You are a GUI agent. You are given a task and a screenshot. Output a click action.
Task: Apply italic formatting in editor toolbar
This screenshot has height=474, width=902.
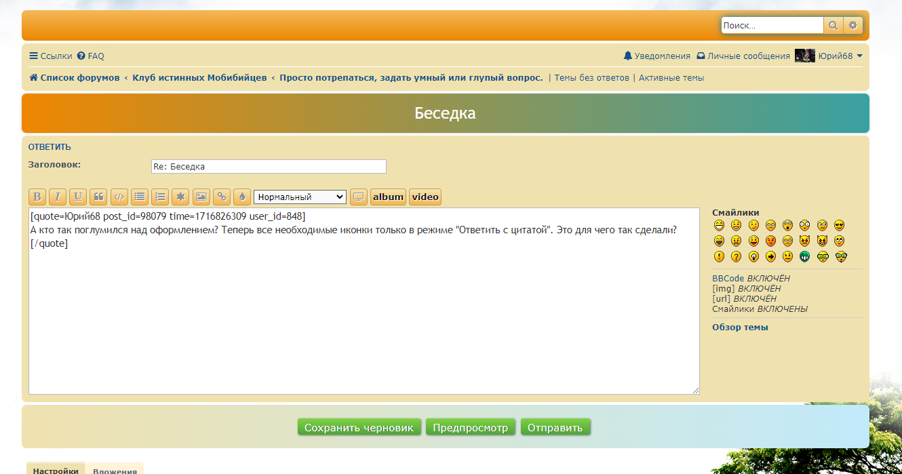tap(58, 197)
